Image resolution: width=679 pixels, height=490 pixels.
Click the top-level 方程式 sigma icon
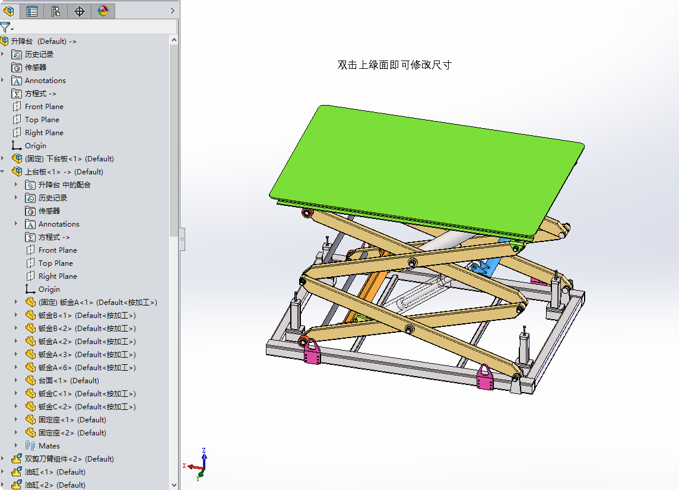[x=17, y=94]
